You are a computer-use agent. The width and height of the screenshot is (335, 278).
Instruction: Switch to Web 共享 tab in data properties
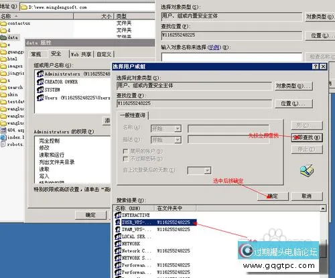click(81, 54)
